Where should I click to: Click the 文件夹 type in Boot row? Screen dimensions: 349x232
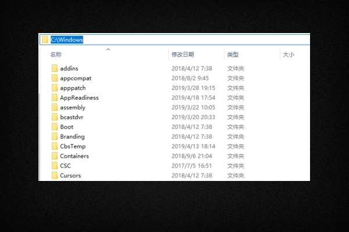point(236,127)
